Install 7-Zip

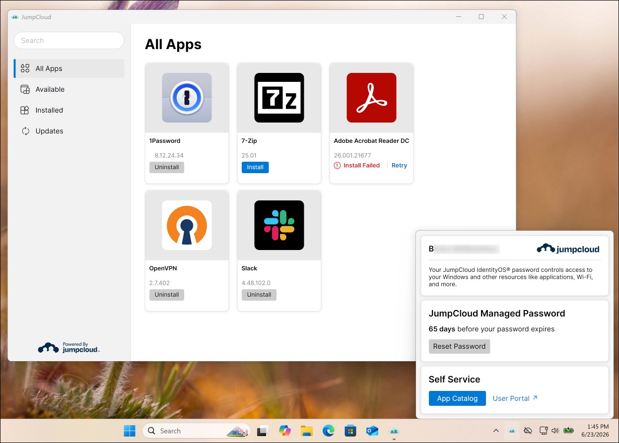pyautogui.click(x=255, y=167)
